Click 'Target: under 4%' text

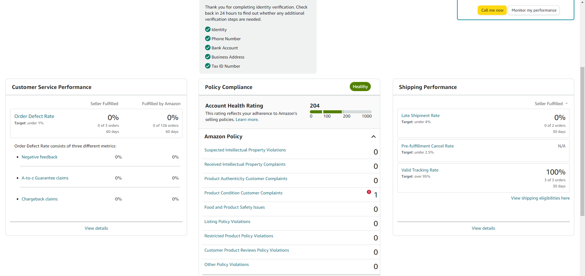416,122
